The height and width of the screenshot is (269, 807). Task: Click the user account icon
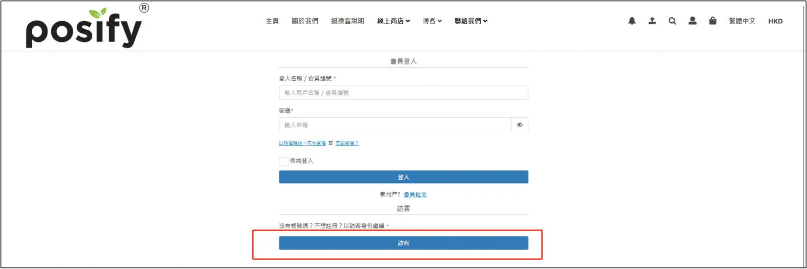[693, 21]
